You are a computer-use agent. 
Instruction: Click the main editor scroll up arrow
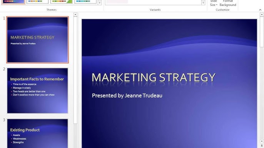(262, 15)
